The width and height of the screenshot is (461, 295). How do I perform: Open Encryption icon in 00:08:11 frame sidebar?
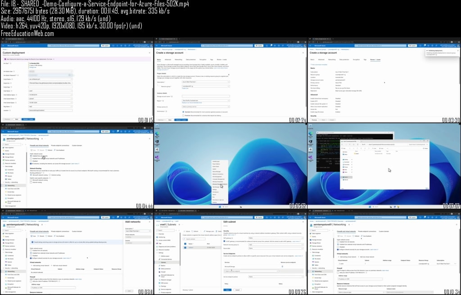(5, 284)
